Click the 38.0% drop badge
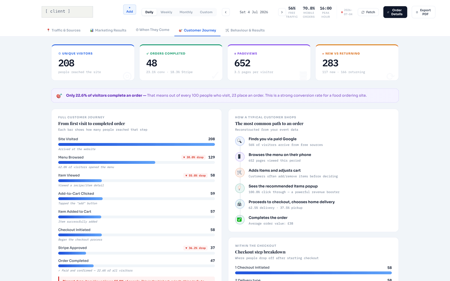 point(193,157)
